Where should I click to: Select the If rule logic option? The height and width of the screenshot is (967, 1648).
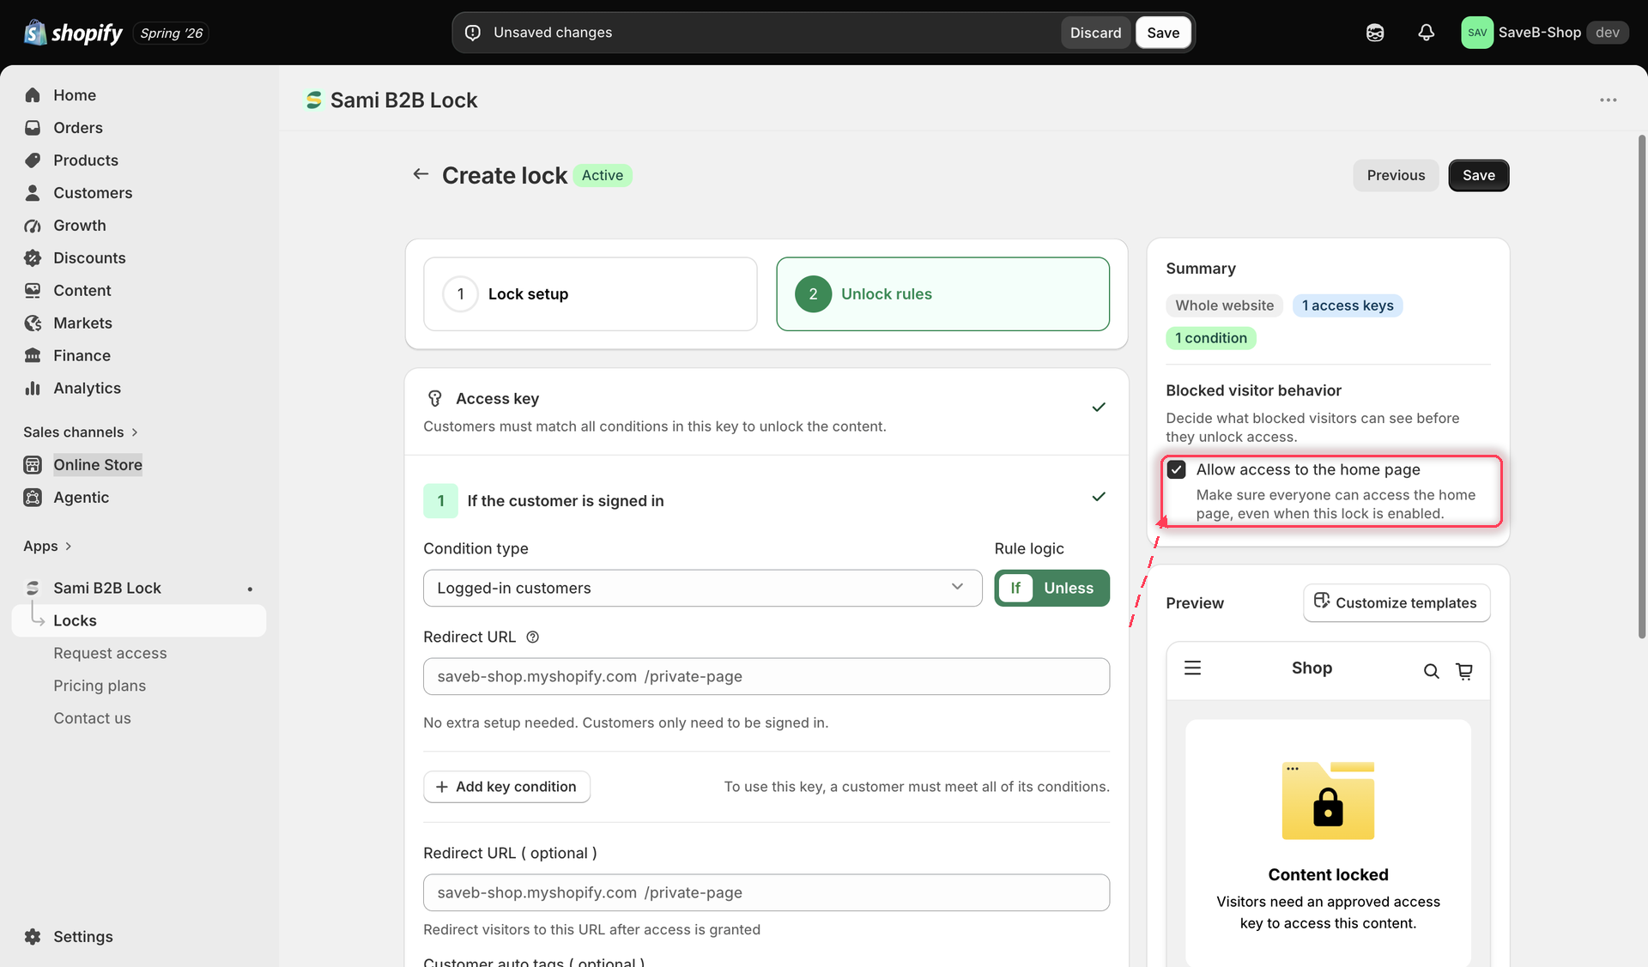pos(1015,588)
